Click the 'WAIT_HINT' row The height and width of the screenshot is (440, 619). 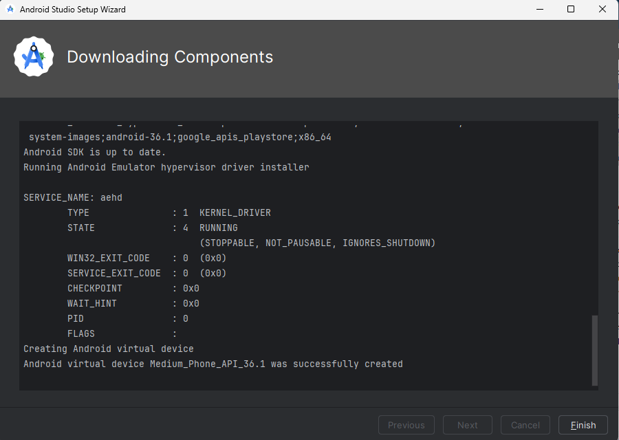133,303
